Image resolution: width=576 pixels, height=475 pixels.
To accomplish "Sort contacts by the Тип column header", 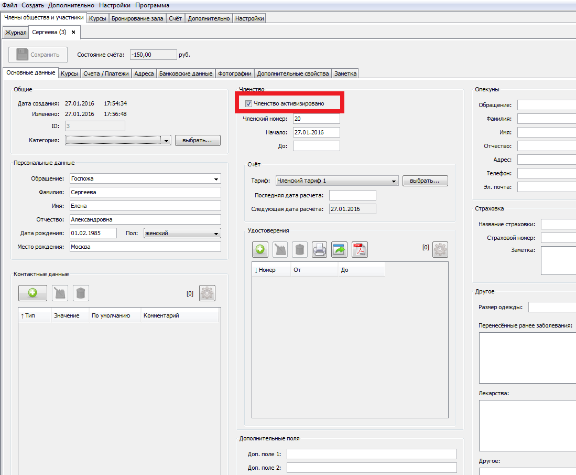I will click(x=35, y=315).
